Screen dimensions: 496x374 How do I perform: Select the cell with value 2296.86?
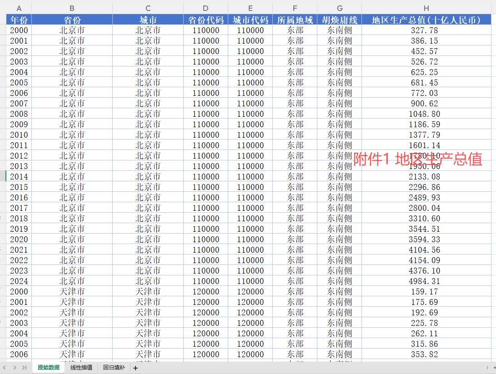tap(426, 186)
